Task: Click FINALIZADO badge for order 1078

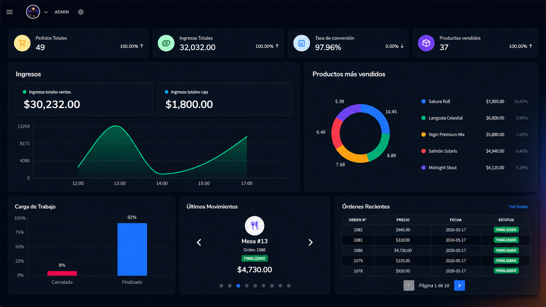Action: coord(506,271)
